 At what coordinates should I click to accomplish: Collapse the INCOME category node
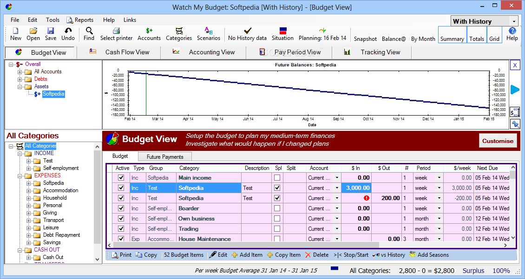(x=20, y=154)
